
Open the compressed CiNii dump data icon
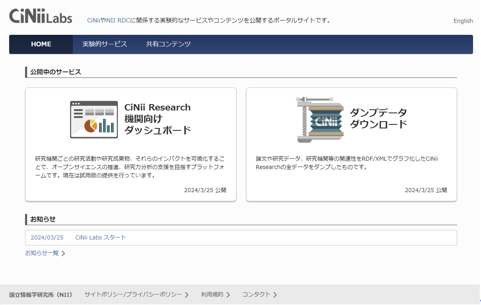coord(320,120)
